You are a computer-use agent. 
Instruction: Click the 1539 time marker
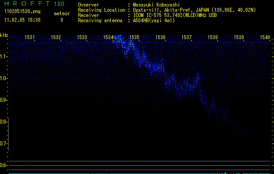(x=239, y=37)
